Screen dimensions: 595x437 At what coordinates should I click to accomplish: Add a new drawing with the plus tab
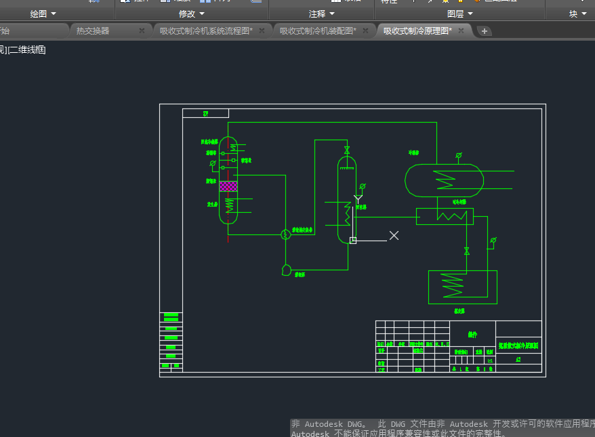pos(484,31)
